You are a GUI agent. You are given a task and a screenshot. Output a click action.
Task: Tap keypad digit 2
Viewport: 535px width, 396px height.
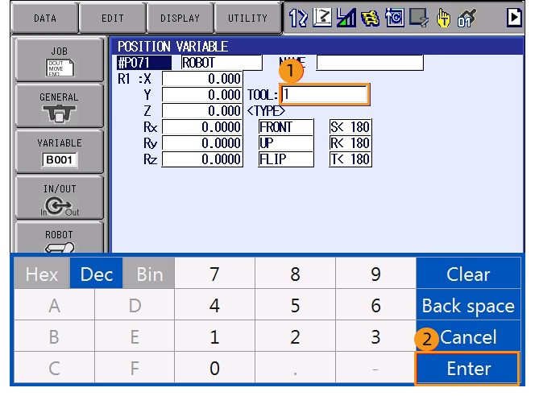click(295, 336)
